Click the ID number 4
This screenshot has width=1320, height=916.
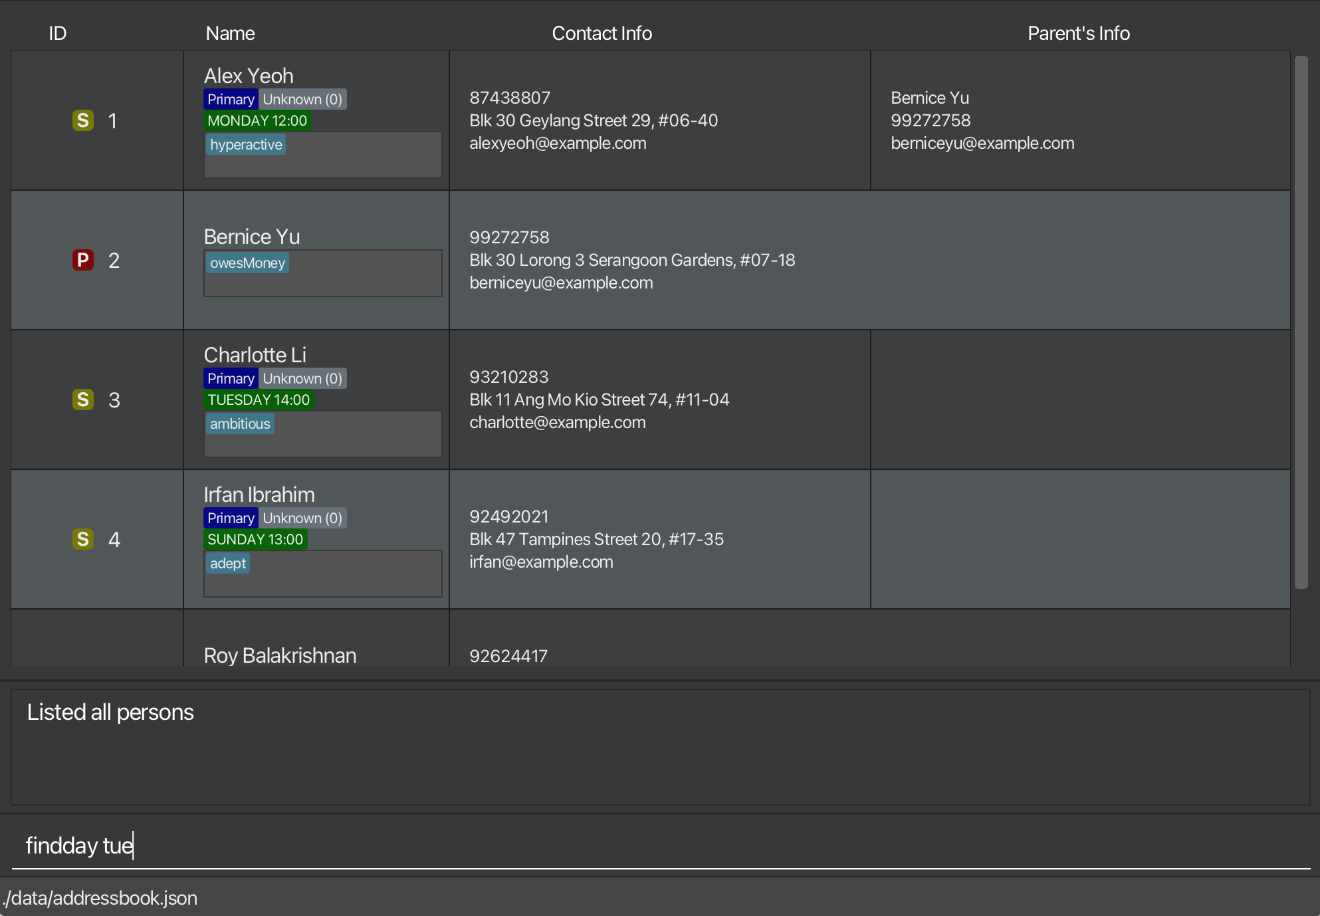pos(114,539)
